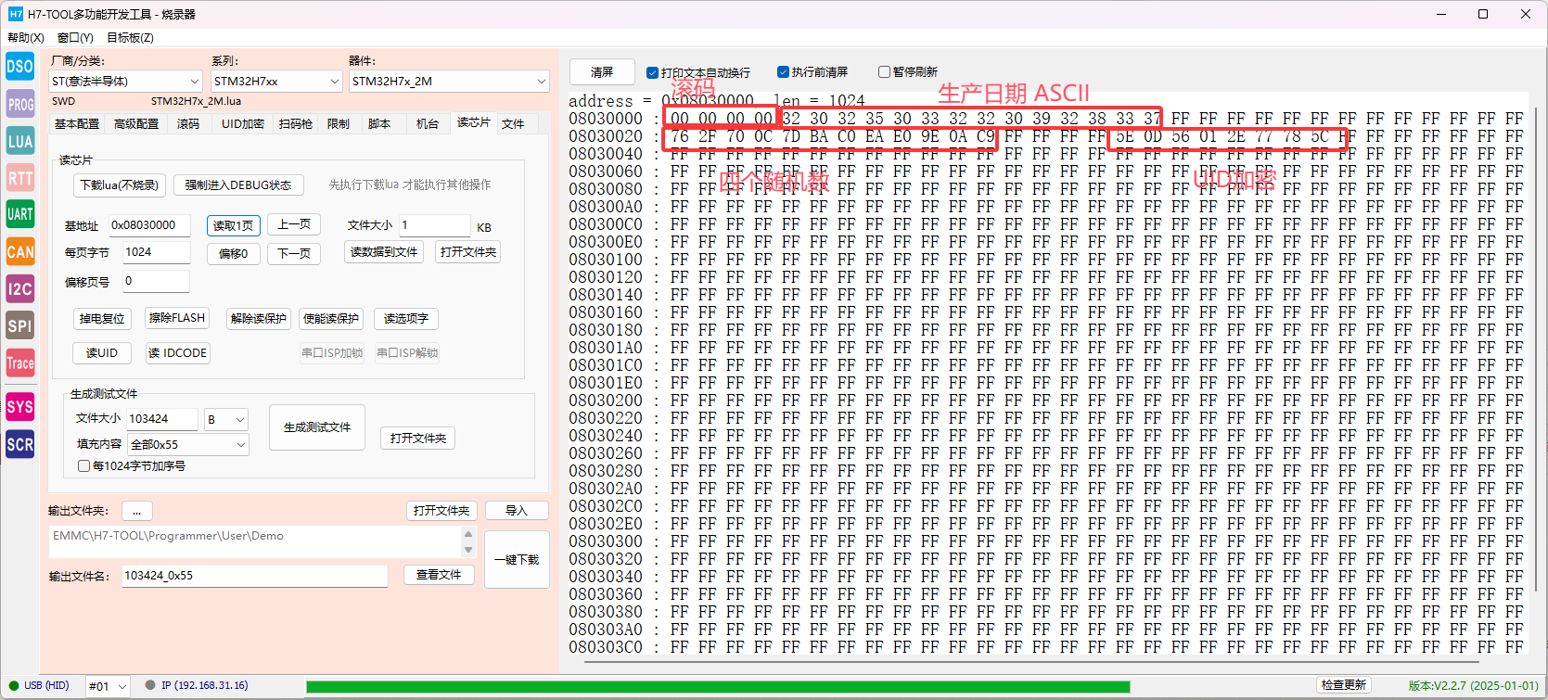Switch to the 滚码 tab

[188, 123]
